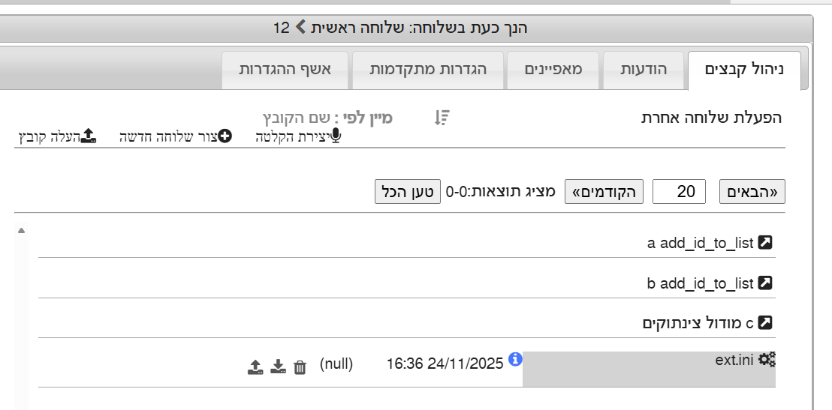Click the info icon beside ext.ini date

(515, 360)
